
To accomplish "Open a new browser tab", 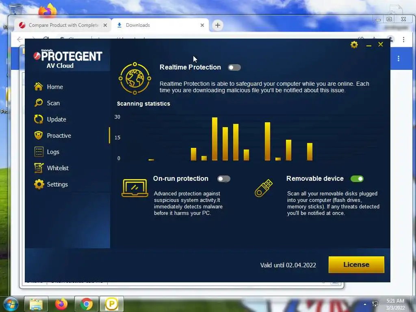I will (218, 25).
